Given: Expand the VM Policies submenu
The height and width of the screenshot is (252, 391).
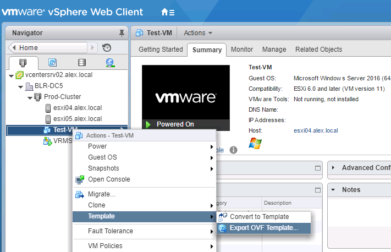Looking at the screenshot, I should click(x=144, y=246).
